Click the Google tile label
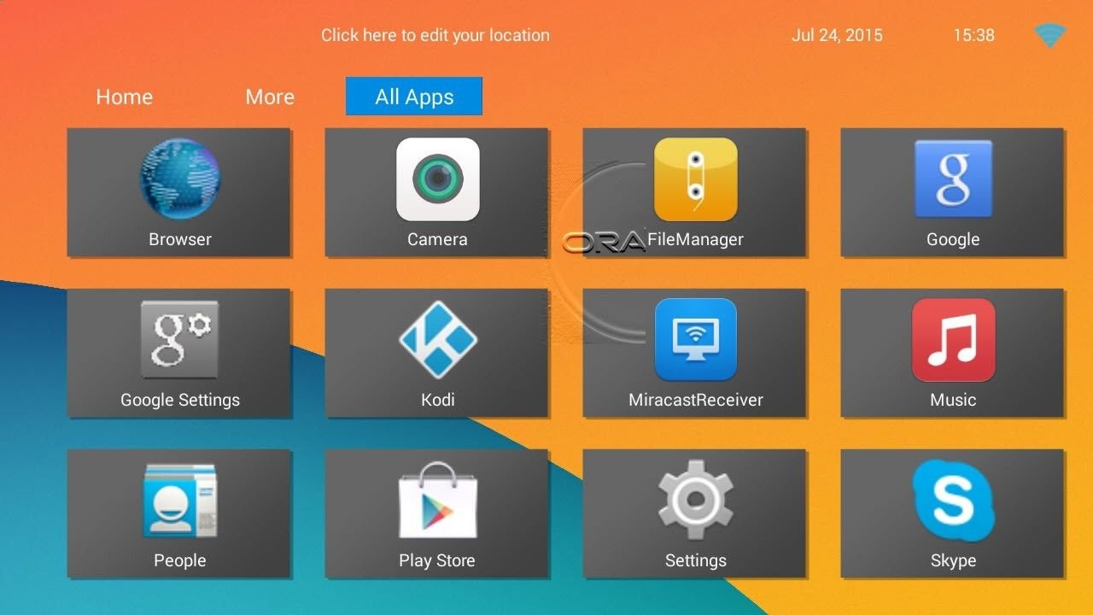The width and height of the screenshot is (1093, 615). 953,240
